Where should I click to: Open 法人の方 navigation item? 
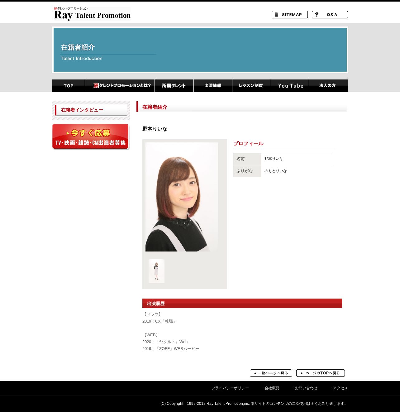coord(328,86)
